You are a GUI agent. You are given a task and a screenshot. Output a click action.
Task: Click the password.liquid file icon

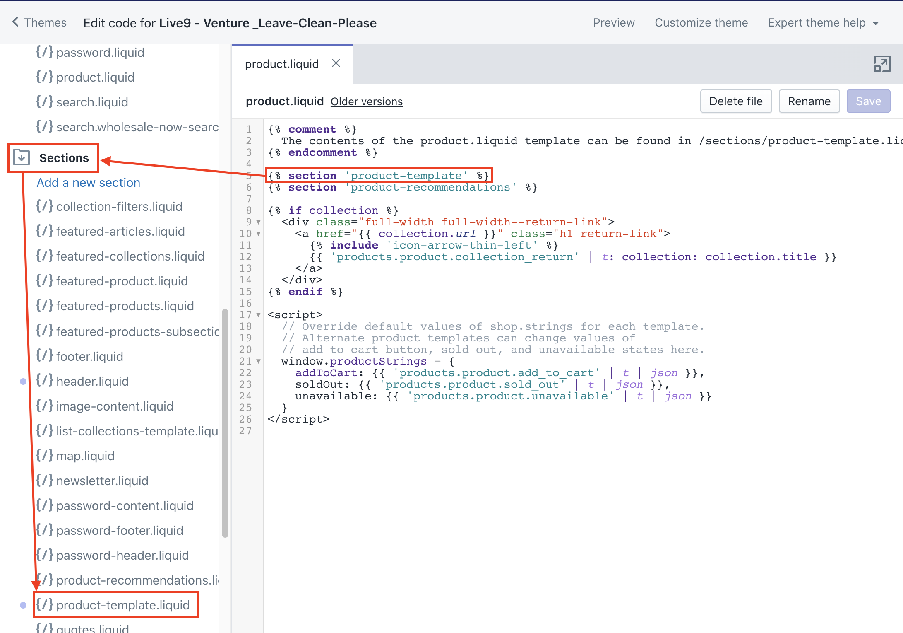(44, 52)
